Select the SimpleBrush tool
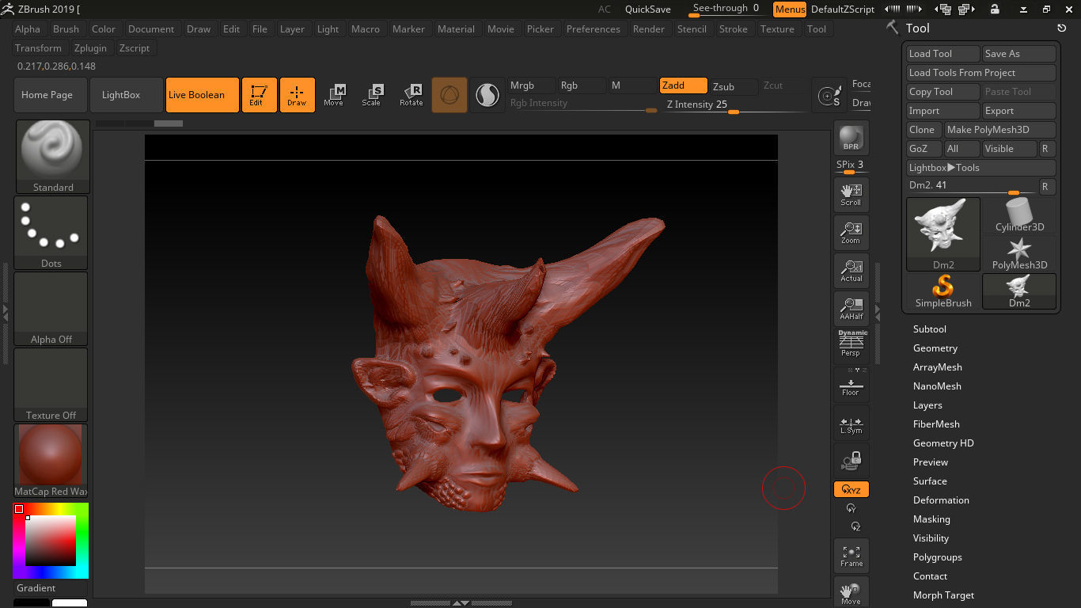 point(943,291)
